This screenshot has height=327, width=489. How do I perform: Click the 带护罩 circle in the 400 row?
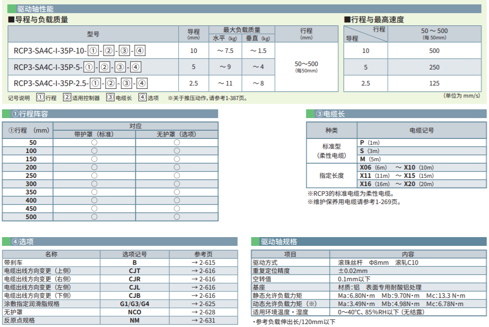pos(94,200)
